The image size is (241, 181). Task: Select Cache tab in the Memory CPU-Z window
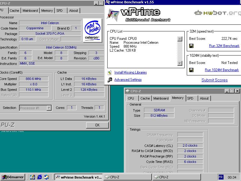tap(145, 98)
